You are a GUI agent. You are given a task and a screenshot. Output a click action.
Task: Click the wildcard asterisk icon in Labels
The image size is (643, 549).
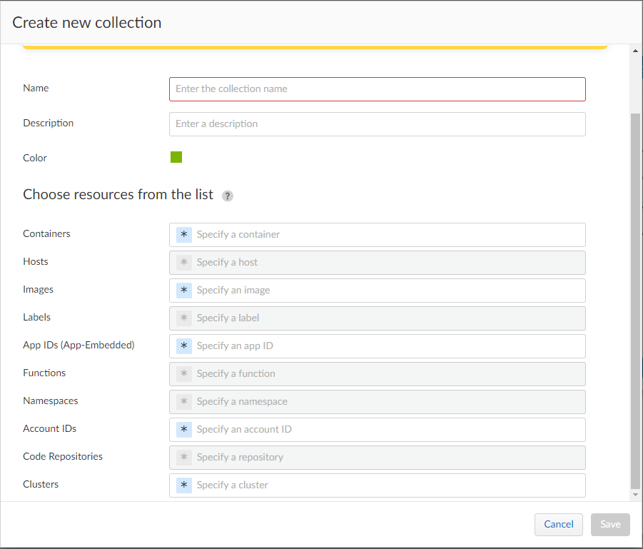tap(184, 318)
